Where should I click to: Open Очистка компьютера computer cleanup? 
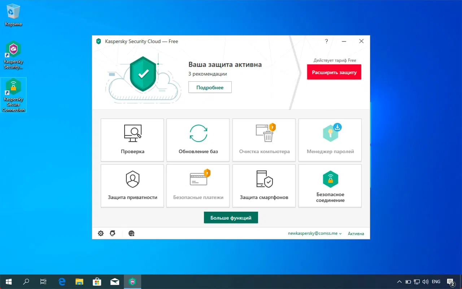[264, 140]
